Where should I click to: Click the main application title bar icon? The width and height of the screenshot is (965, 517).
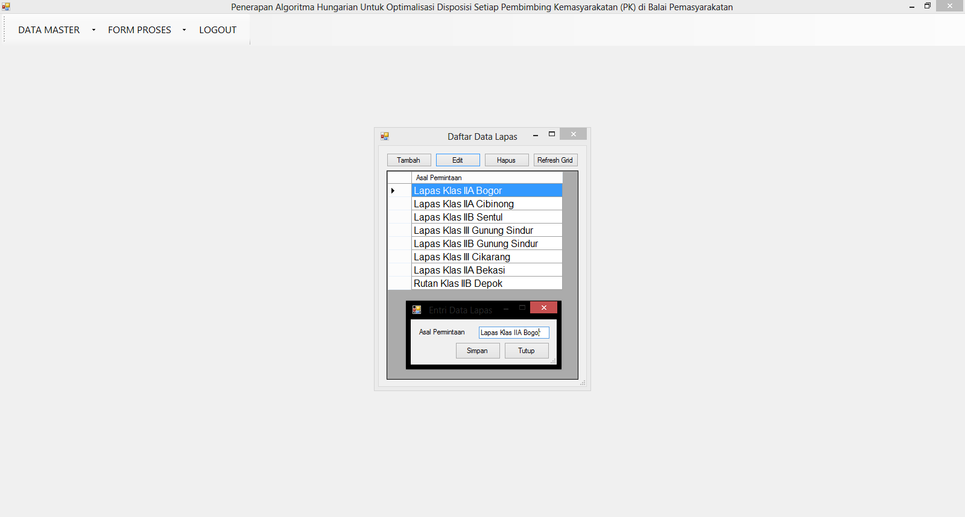(x=6, y=7)
